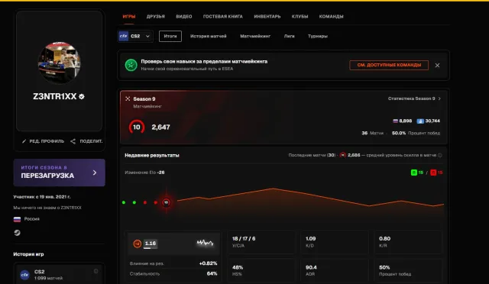Click the first green match result dot
The width and height of the screenshot is (489, 284).
point(124,202)
